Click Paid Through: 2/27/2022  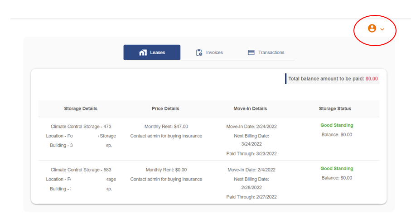(251, 197)
